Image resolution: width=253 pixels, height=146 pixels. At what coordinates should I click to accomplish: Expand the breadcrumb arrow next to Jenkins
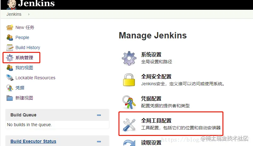pos(29,14)
